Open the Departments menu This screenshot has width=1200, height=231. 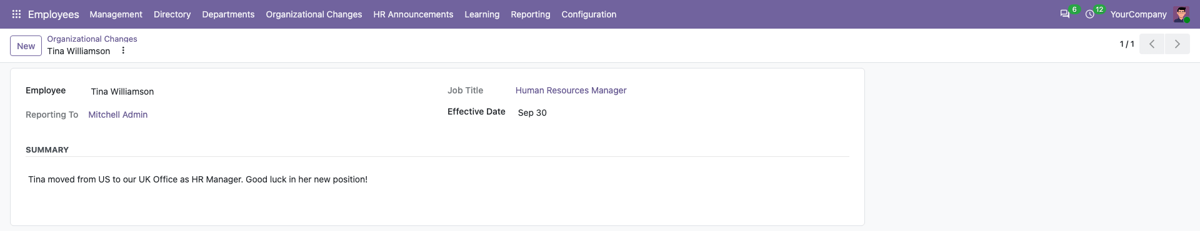click(x=228, y=14)
